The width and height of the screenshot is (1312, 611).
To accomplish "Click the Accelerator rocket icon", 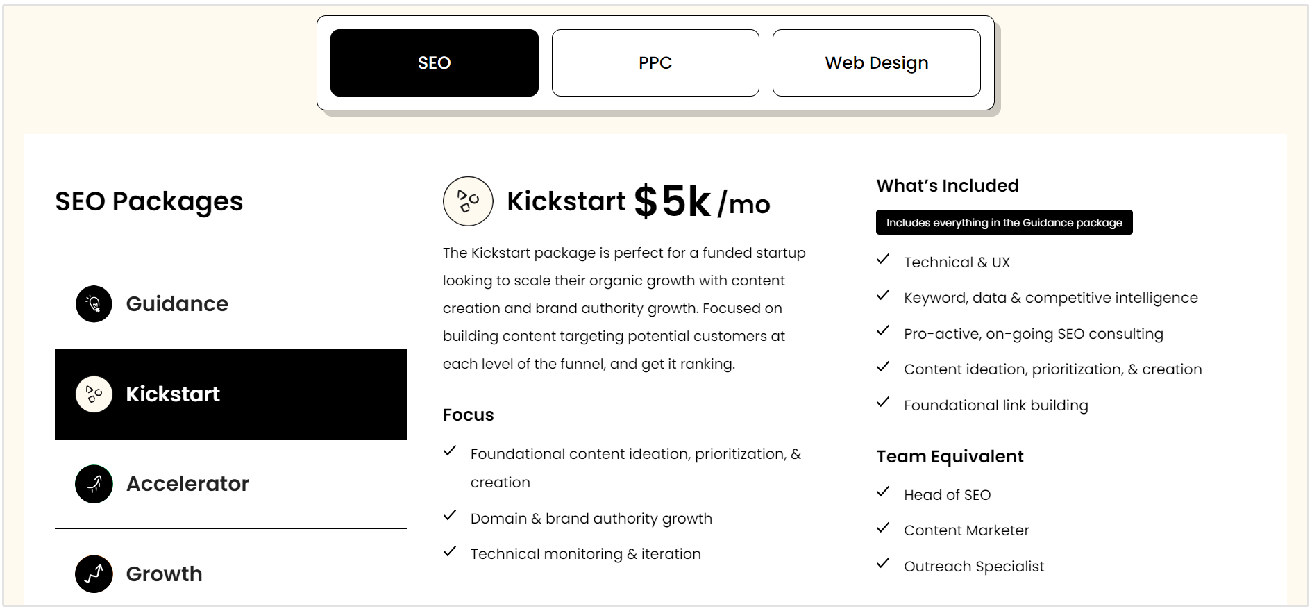I will 94,484.
